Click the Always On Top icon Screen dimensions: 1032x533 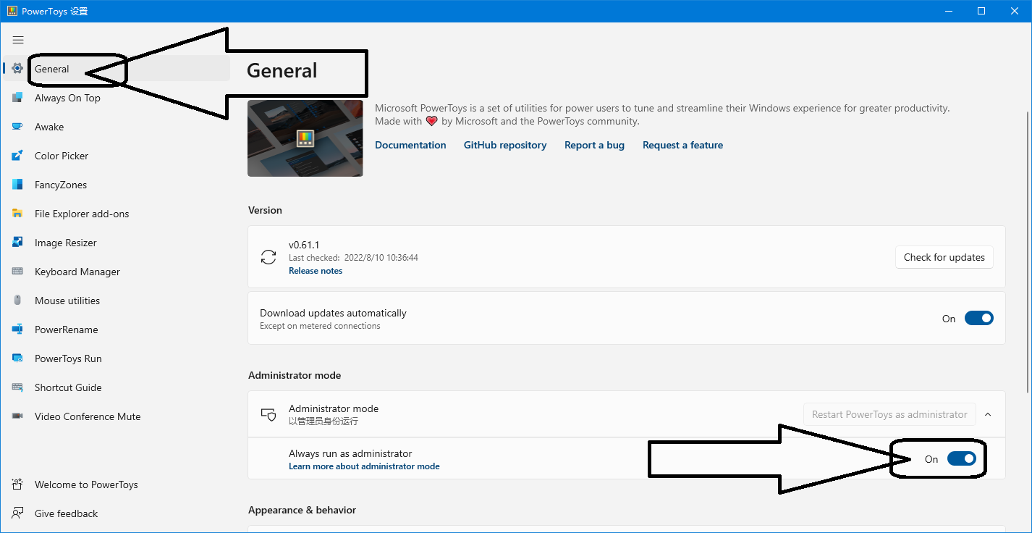(x=17, y=98)
